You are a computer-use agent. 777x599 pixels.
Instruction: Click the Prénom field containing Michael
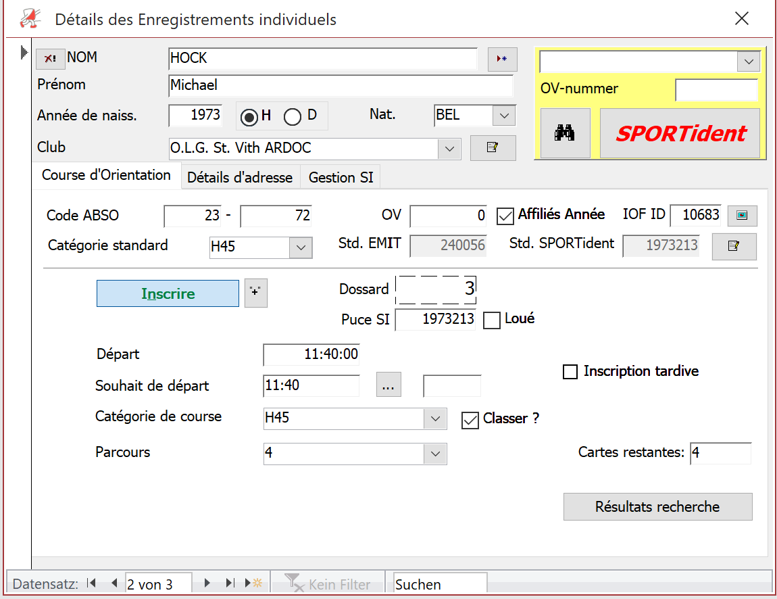[x=341, y=85]
